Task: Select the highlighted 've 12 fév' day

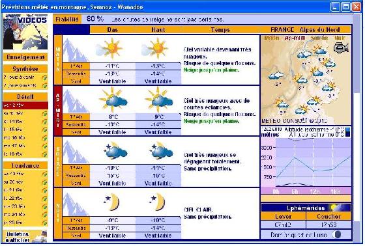Action: [x=25, y=105]
